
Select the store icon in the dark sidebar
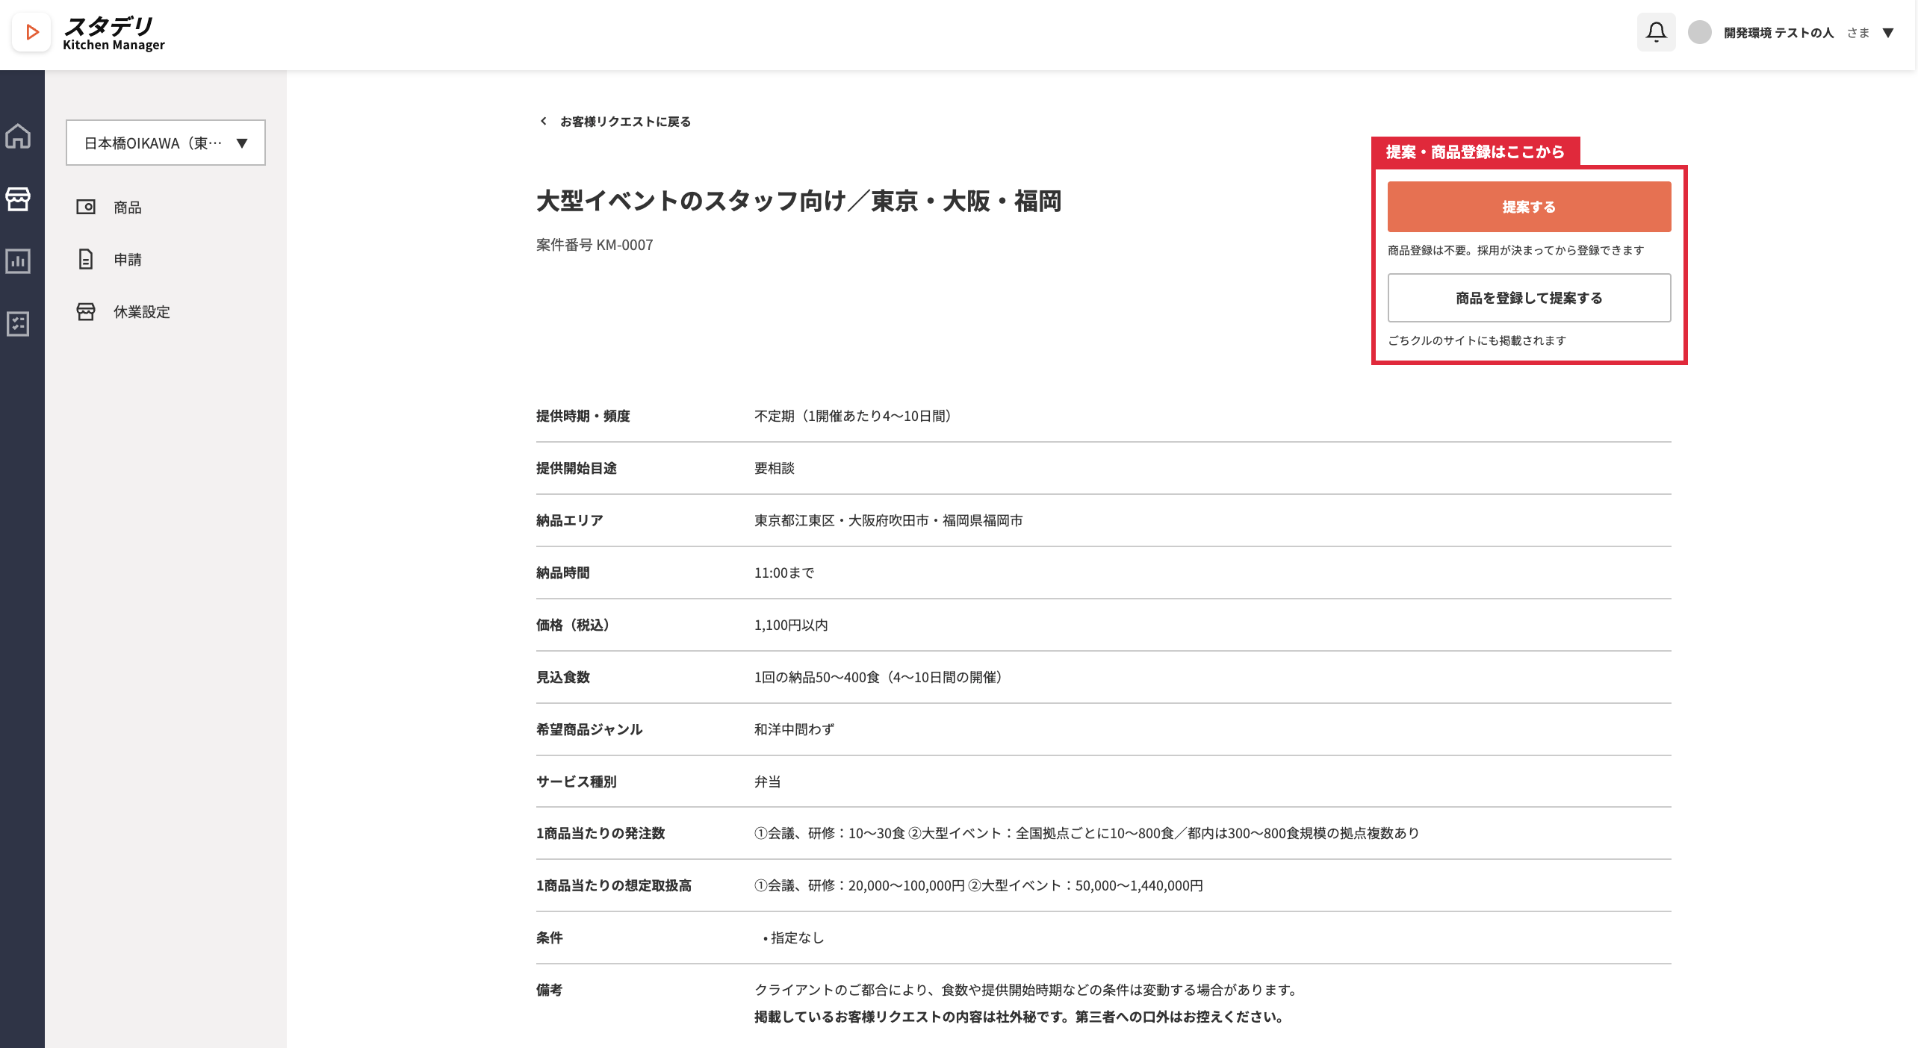[18, 199]
